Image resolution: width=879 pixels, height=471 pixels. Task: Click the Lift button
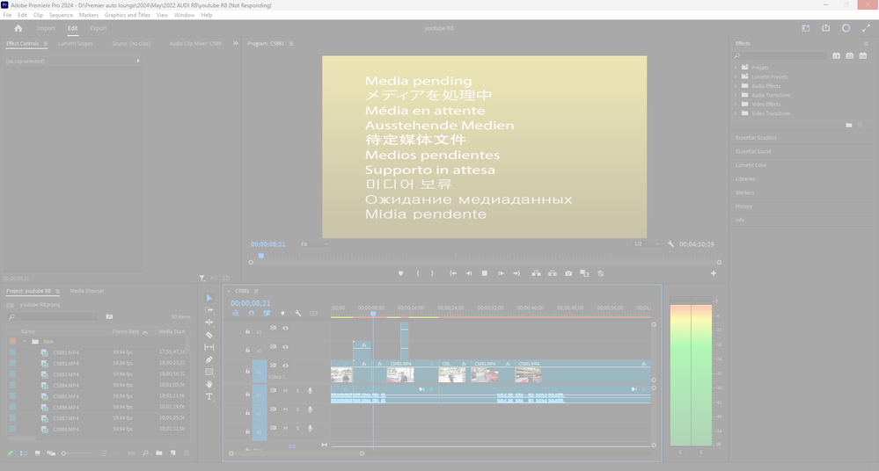coord(536,273)
